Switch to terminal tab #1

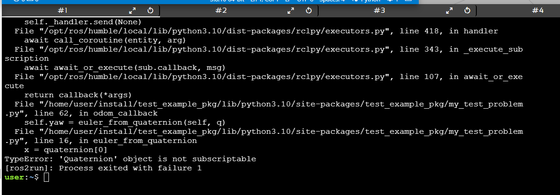(63, 10)
